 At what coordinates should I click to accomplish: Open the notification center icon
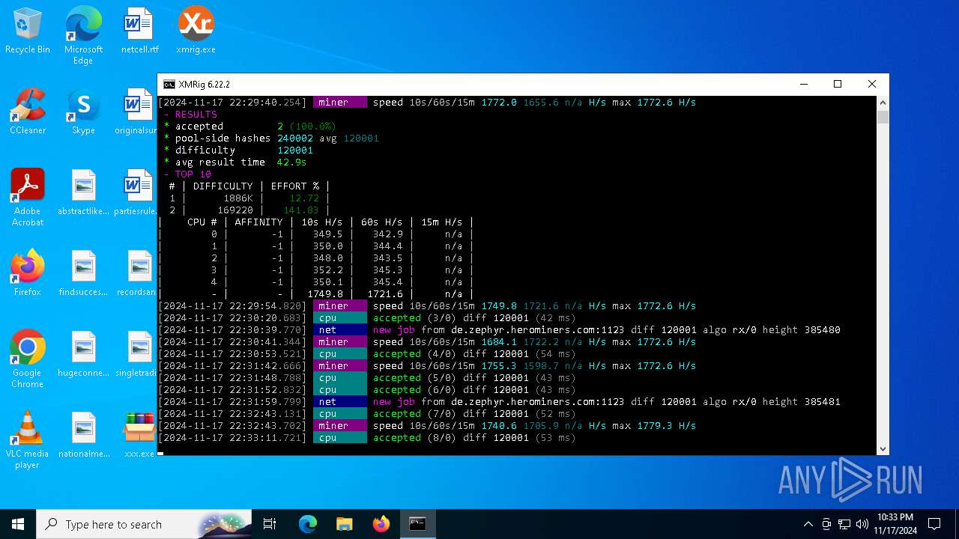click(x=934, y=524)
